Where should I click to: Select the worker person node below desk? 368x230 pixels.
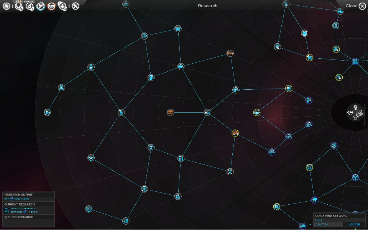coord(151,77)
